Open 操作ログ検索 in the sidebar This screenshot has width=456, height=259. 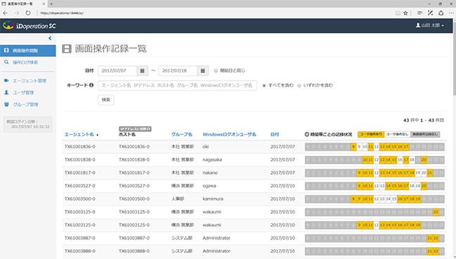pyautogui.click(x=25, y=62)
